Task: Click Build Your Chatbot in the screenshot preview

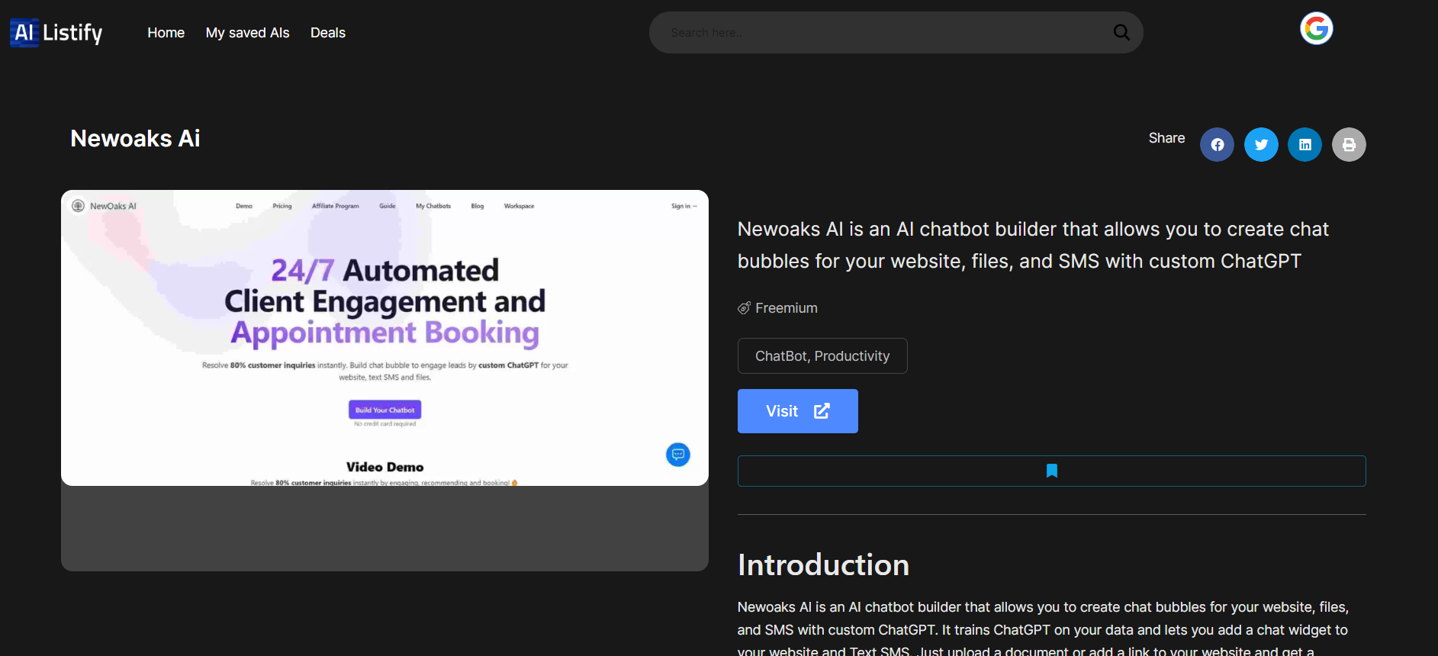Action: (385, 410)
